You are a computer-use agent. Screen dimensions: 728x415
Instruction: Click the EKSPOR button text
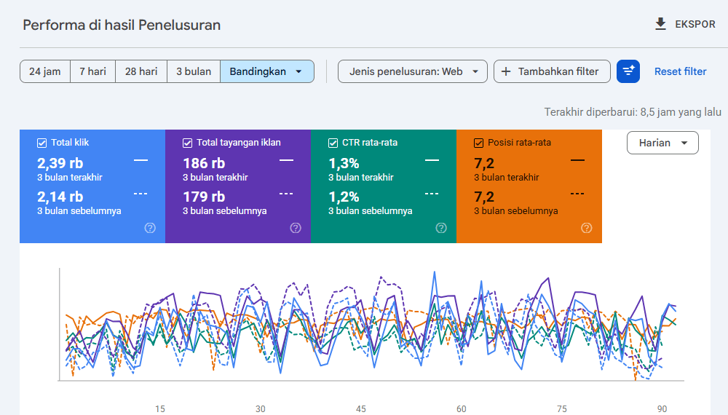(x=695, y=24)
